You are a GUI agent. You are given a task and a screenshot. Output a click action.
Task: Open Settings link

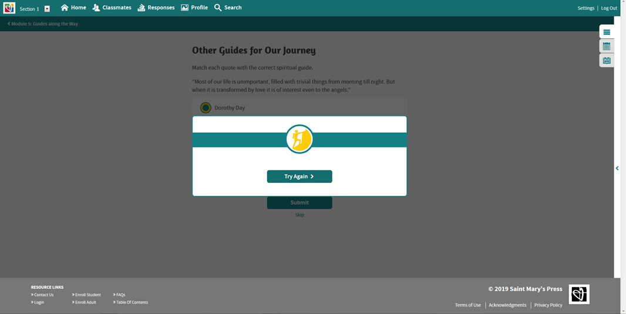pyautogui.click(x=586, y=8)
